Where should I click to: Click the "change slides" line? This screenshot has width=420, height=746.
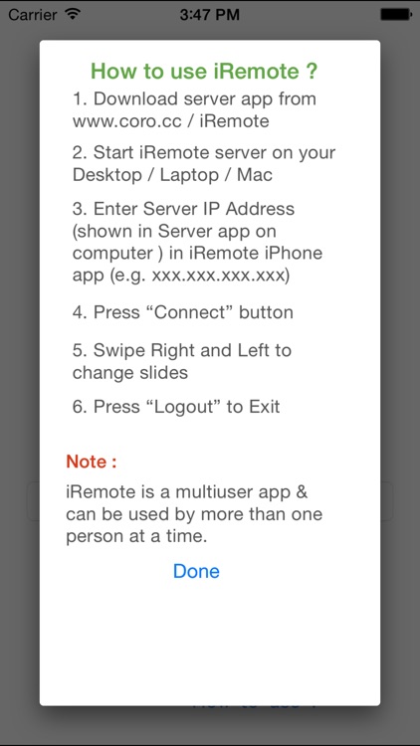(x=130, y=373)
